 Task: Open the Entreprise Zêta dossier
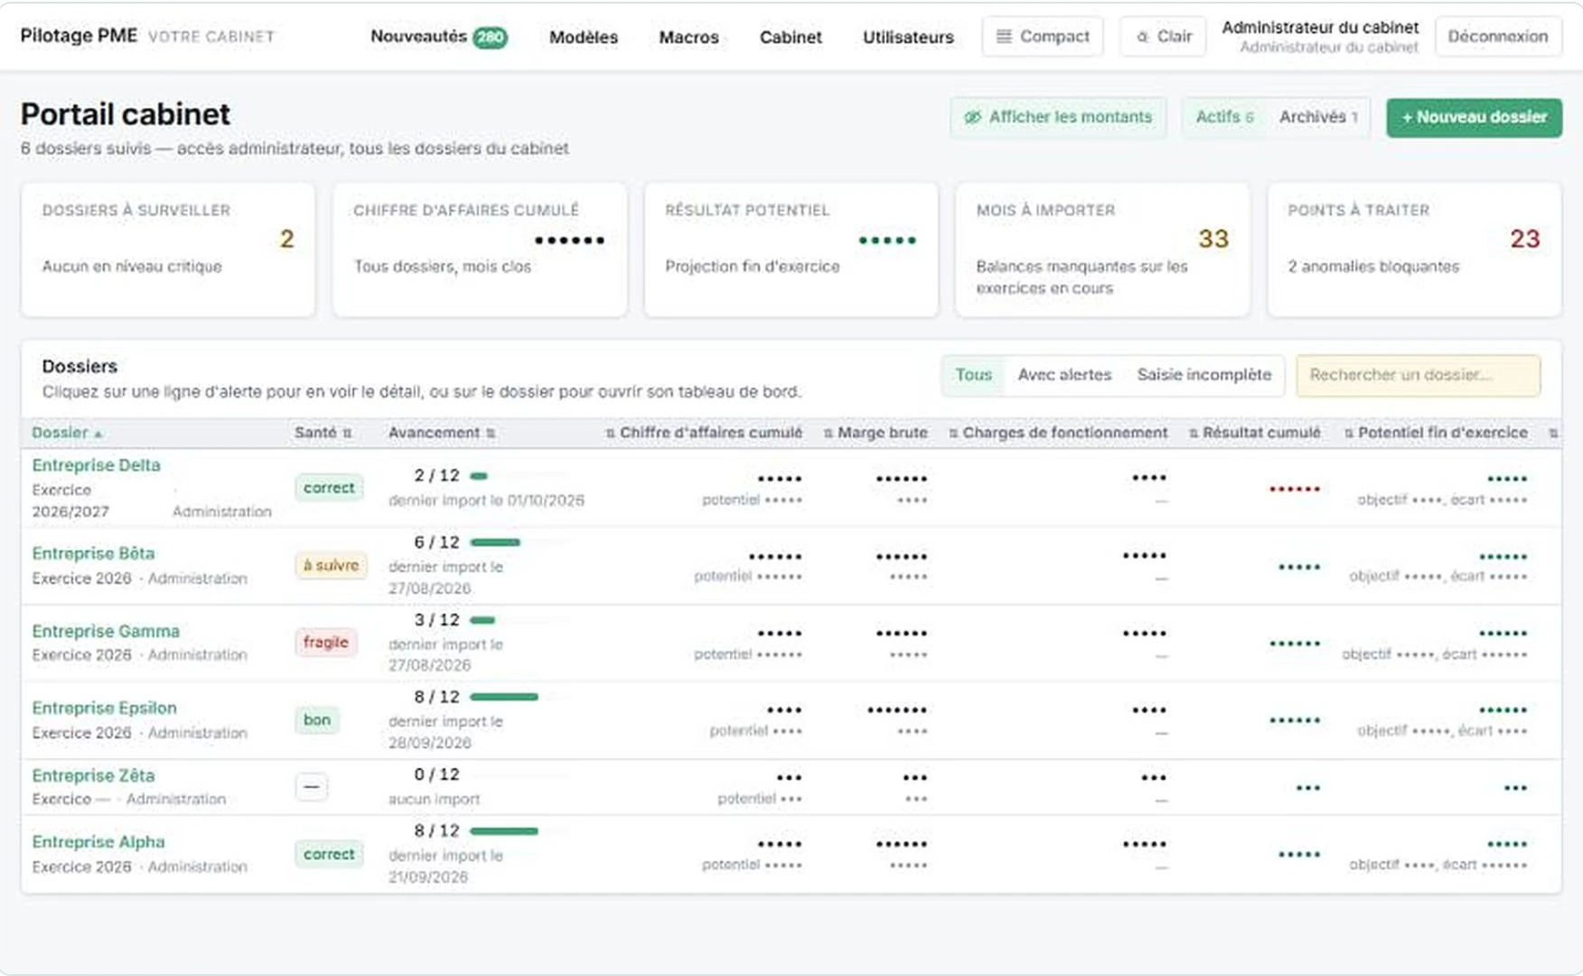[x=93, y=775]
